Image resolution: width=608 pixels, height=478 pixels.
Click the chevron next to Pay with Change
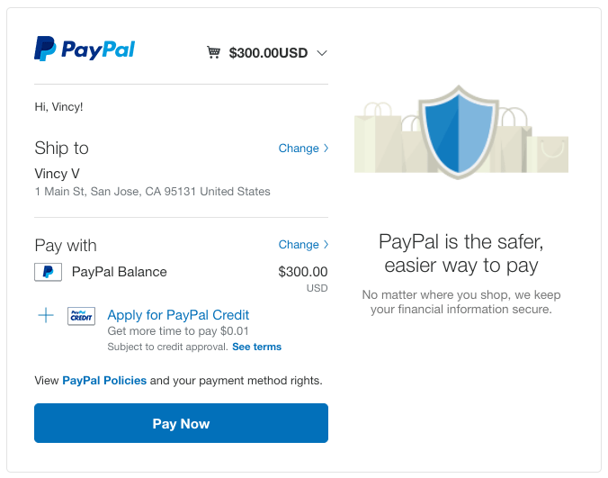pyautogui.click(x=326, y=245)
